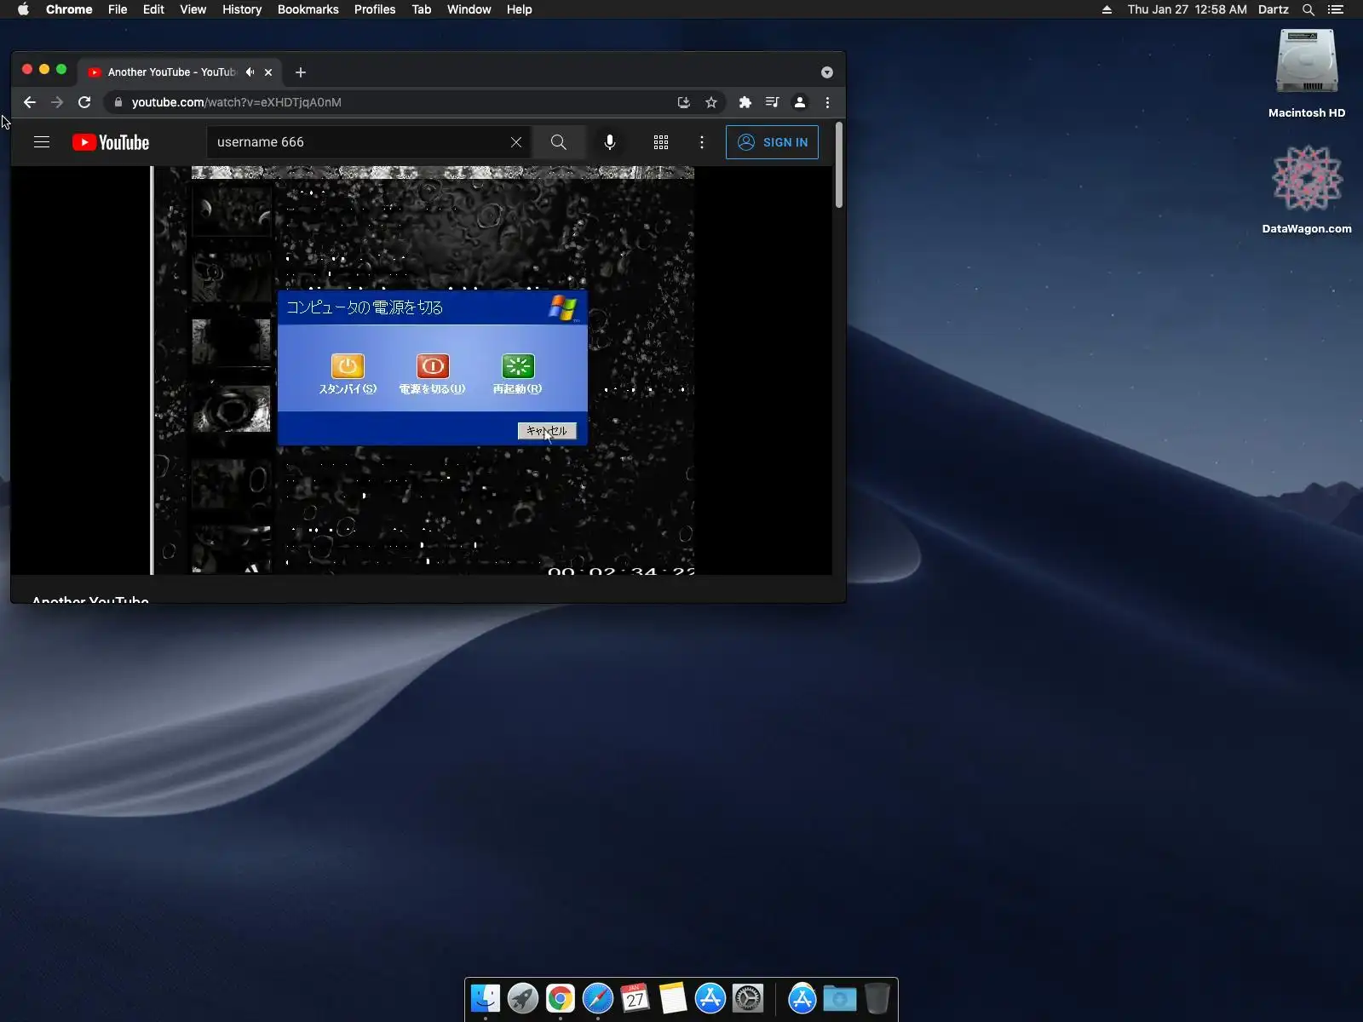Mute the tab using its speaker icon

click(250, 72)
